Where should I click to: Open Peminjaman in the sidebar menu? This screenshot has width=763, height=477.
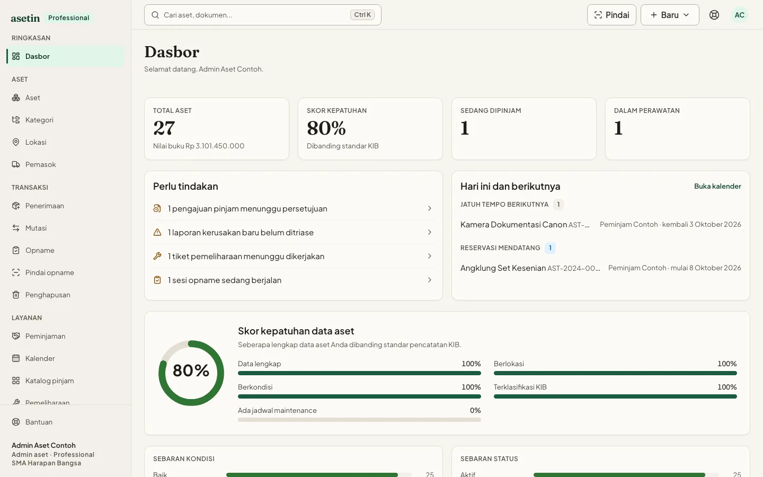[x=66, y=336]
